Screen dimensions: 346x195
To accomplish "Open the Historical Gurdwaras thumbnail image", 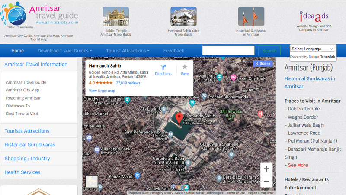I will pos(251,16).
